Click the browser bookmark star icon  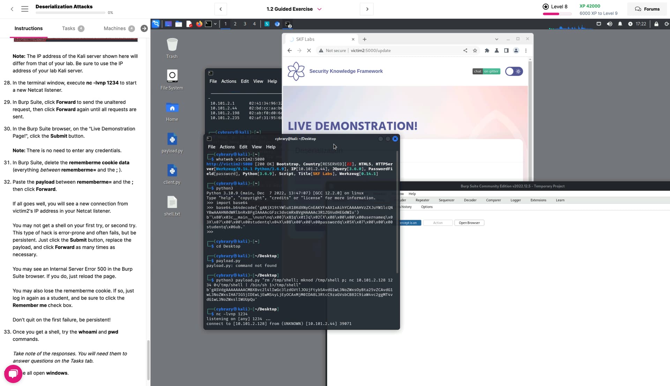click(475, 51)
